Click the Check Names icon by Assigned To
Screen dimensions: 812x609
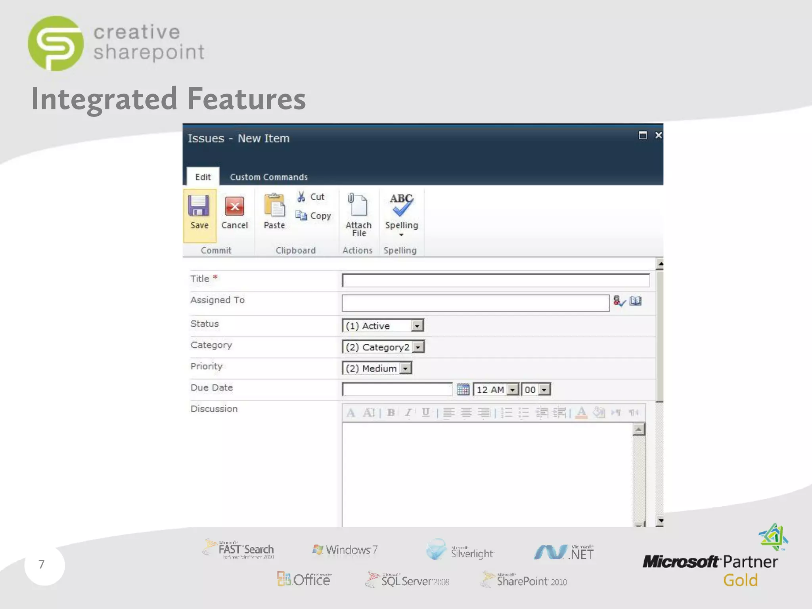tap(619, 301)
